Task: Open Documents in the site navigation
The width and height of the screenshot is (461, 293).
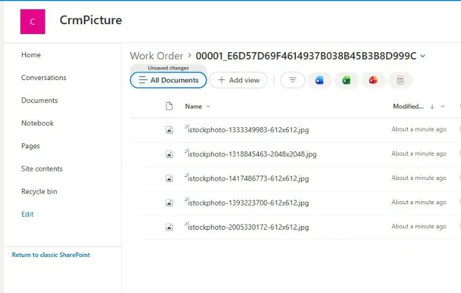Action: click(39, 101)
